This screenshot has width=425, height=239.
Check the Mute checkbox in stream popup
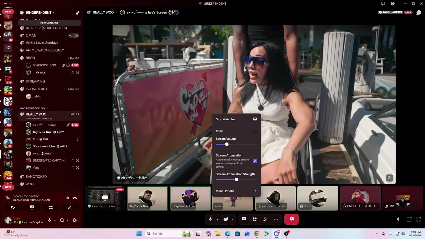(x=255, y=131)
